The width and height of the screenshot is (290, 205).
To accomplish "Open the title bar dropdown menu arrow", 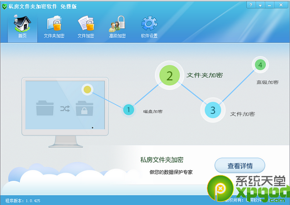I will [x=260, y=5].
